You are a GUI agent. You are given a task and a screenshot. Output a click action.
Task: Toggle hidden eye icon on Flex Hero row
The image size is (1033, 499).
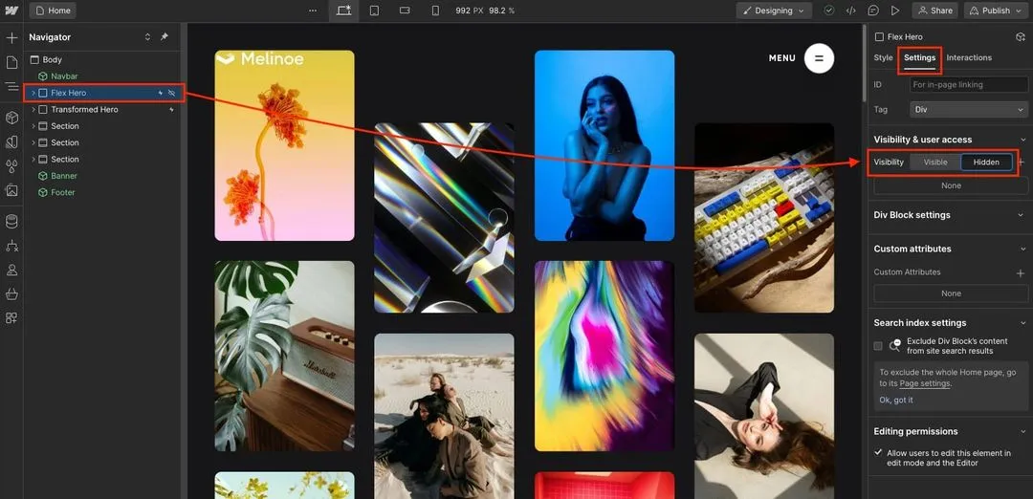click(172, 93)
